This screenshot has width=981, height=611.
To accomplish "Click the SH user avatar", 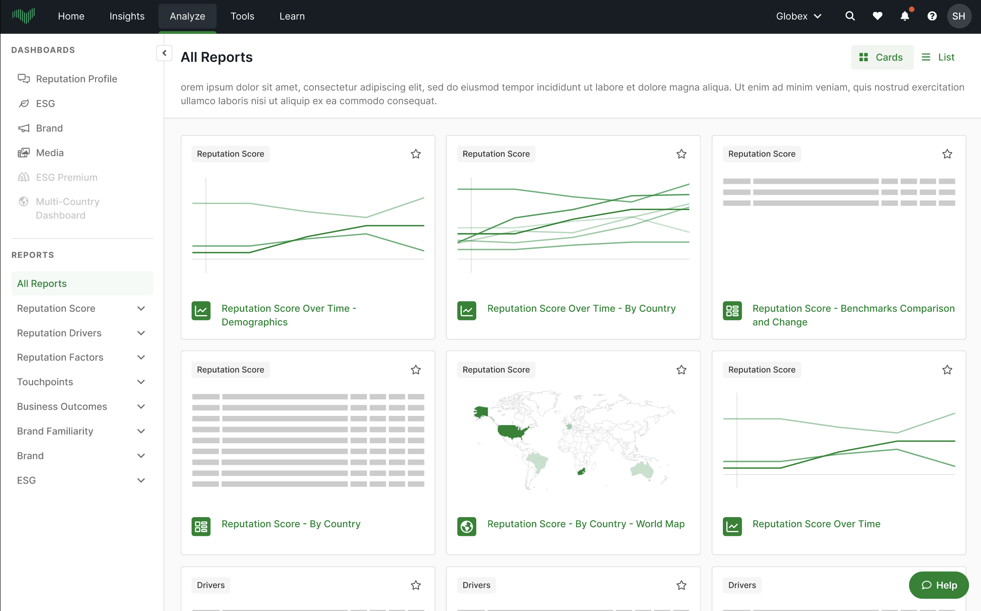I will tap(958, 16).
